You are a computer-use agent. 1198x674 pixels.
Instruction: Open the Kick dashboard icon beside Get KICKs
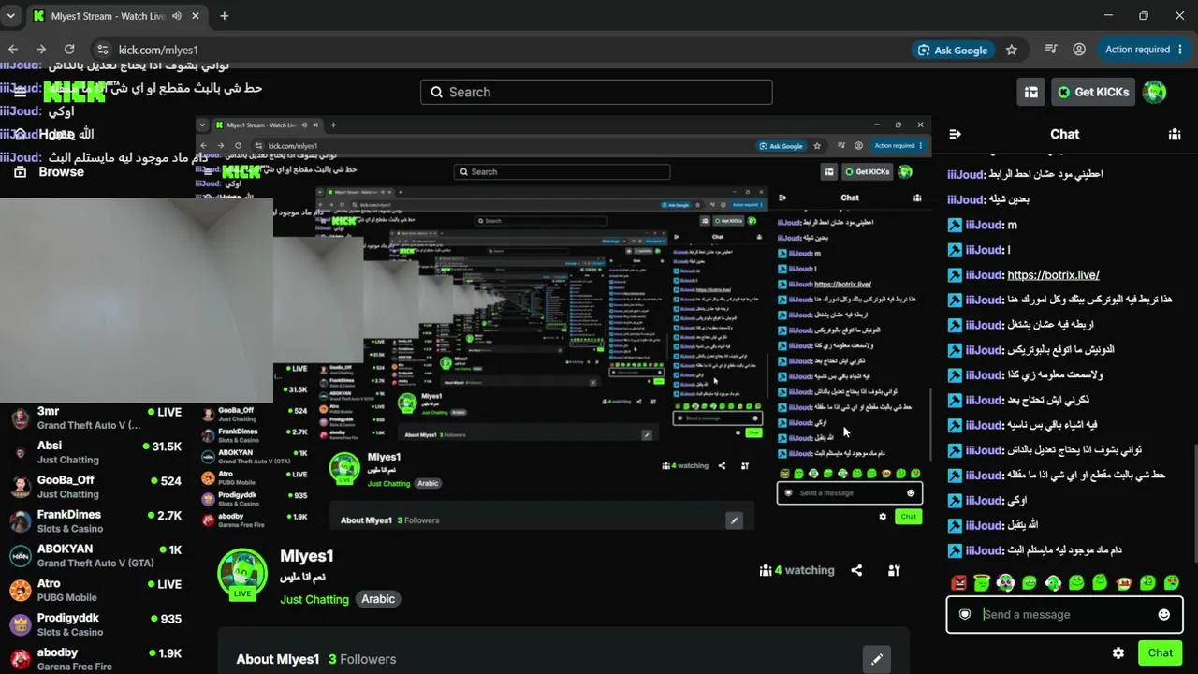coord(1030,92)
